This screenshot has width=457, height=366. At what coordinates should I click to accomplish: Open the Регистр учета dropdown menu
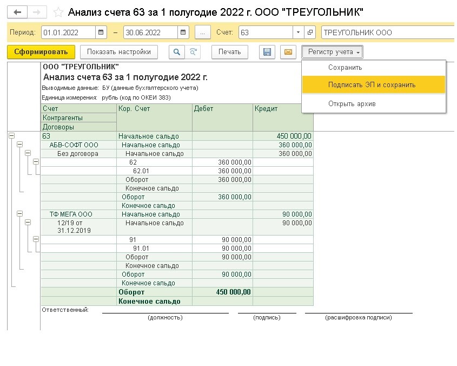[332, 52]
